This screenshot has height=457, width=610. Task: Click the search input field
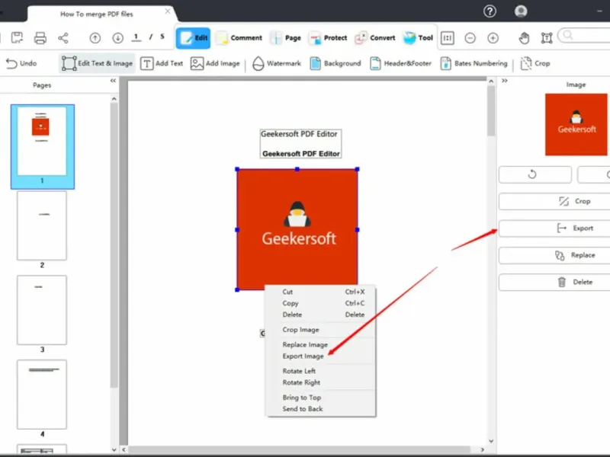click(584, 35)
